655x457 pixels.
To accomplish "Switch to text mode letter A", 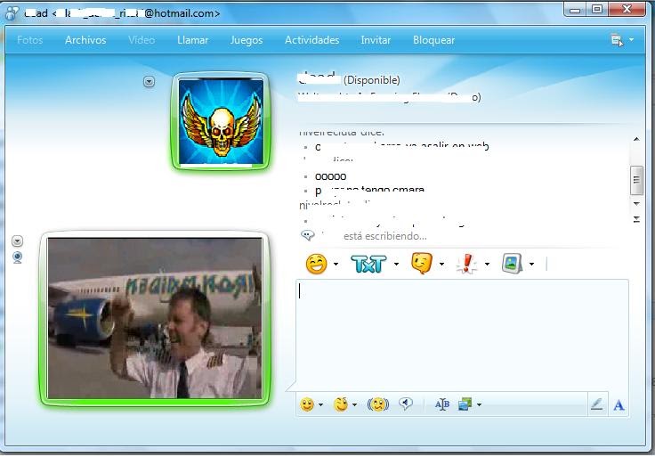I will click(x=619, y=404).
